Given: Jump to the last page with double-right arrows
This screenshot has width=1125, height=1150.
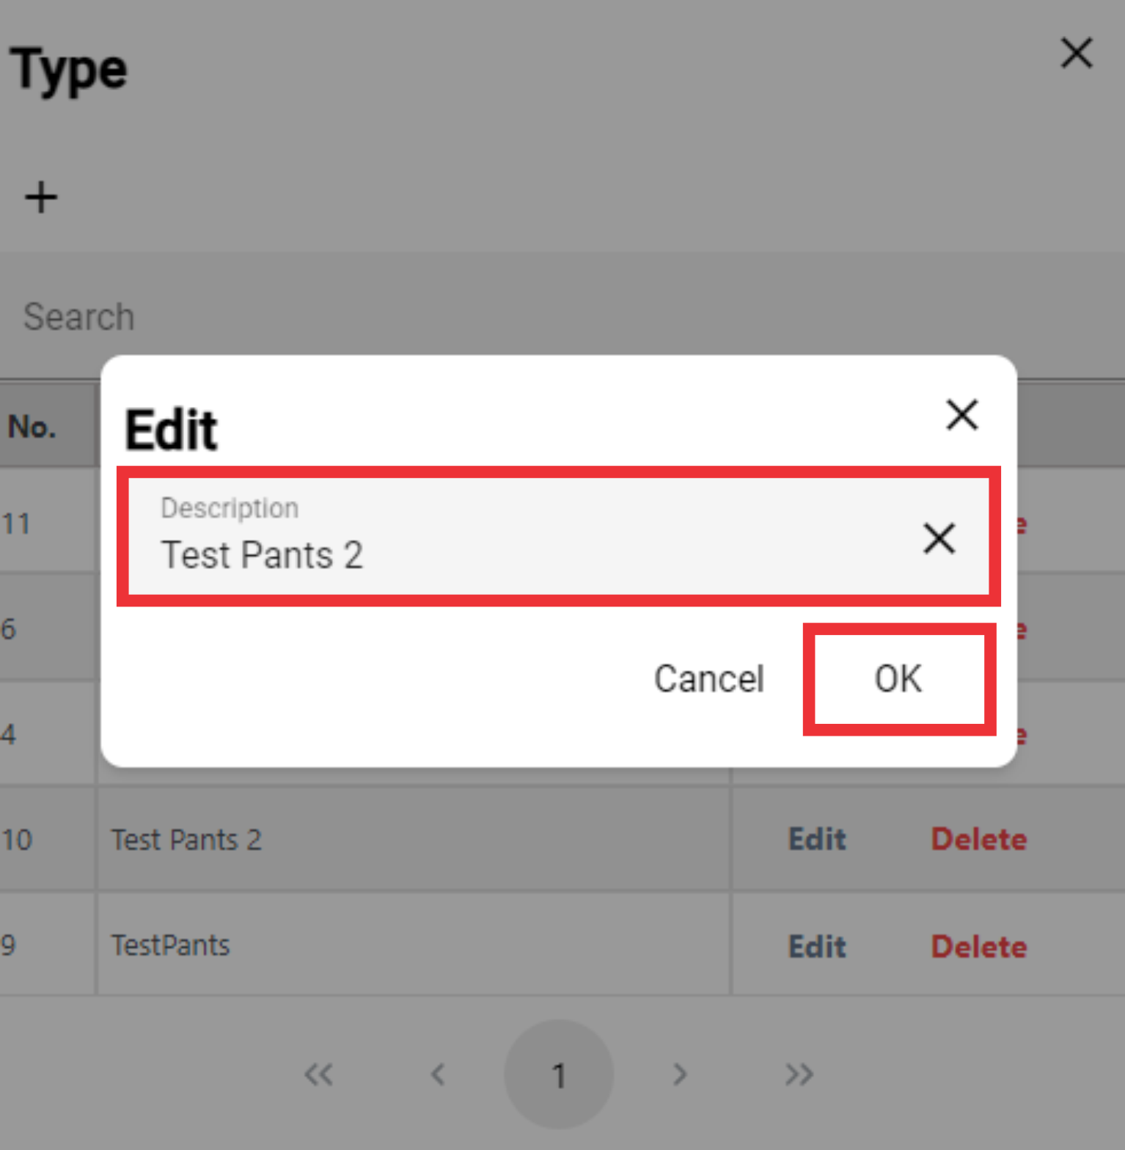Looking at the screenshot, I should tap(799, 1074).
